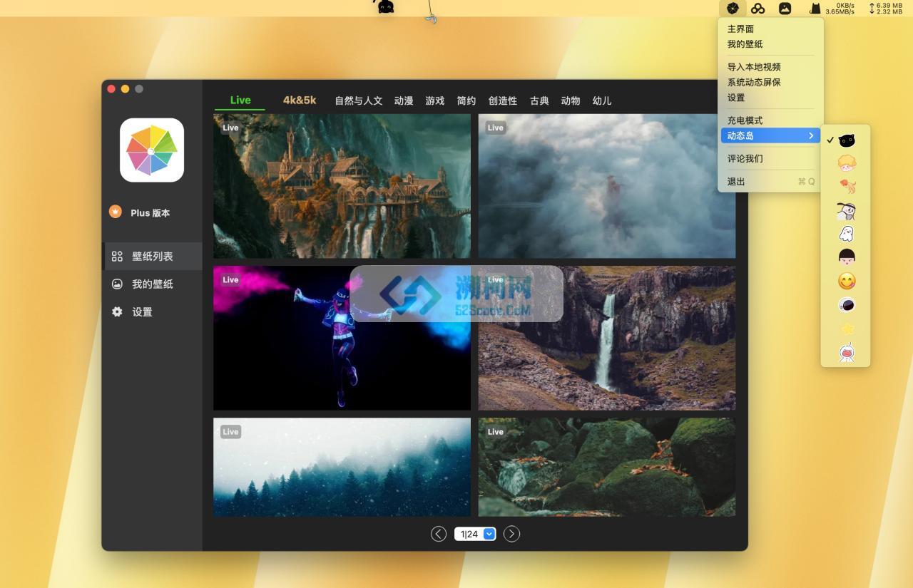Select the black-haired boy face character
Screen dimensions: 913x588
(846, 257)
